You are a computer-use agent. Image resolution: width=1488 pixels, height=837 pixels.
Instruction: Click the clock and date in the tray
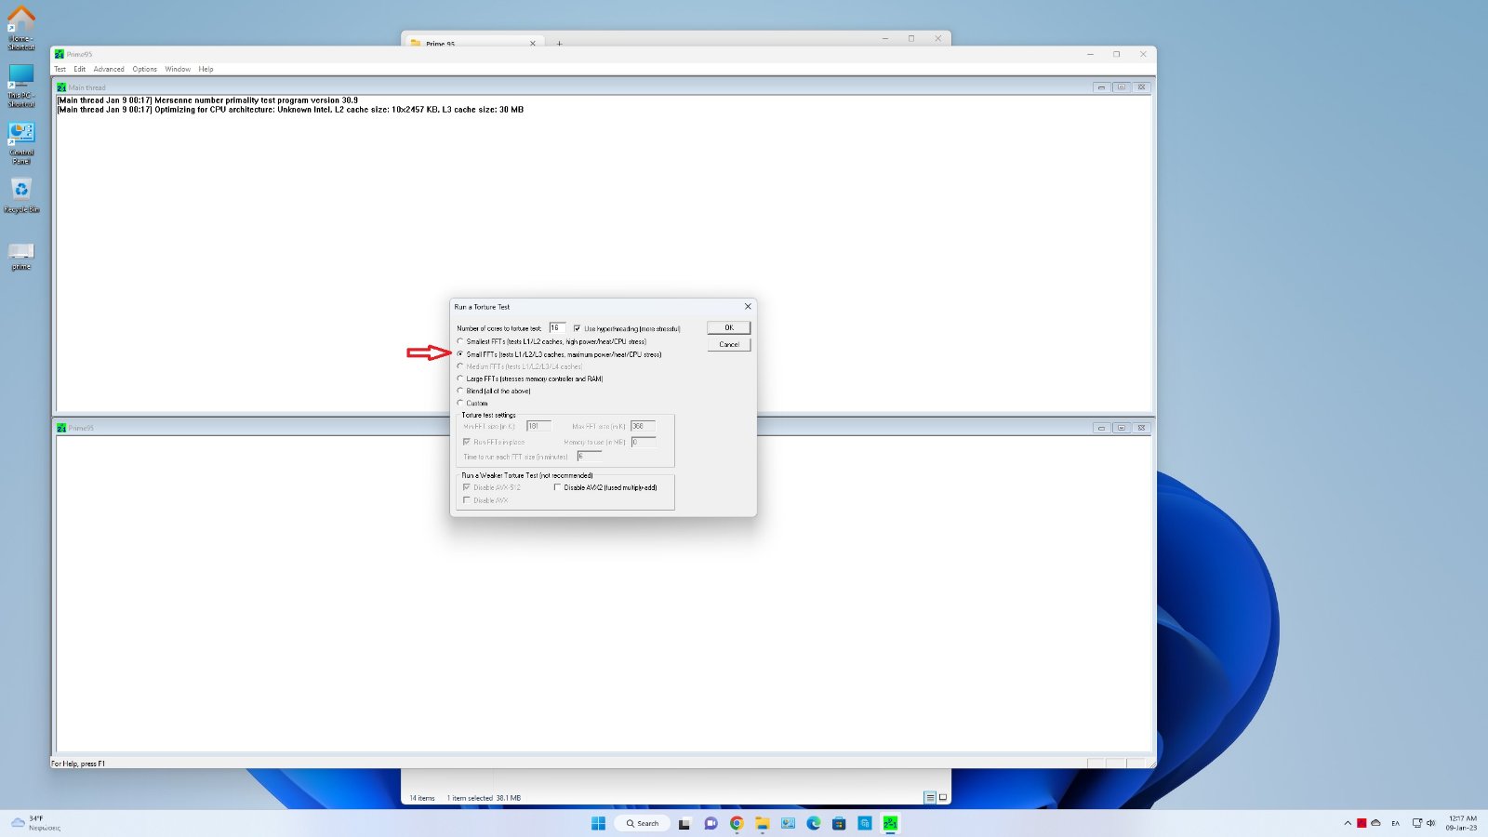click(1462, 823)
